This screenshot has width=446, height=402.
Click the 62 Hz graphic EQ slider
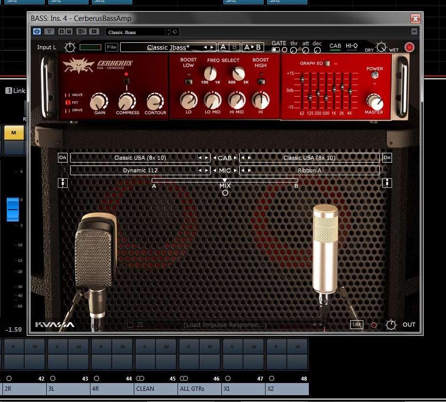click(x=302, y=80)
